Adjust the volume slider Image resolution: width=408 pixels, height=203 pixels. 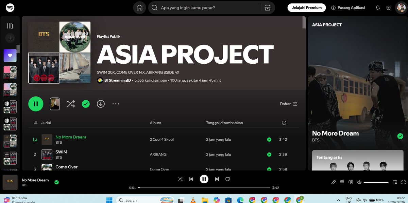(376, 182)
